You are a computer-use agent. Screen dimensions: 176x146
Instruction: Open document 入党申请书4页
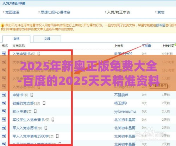pyautogui.click(x=24, y=54)
